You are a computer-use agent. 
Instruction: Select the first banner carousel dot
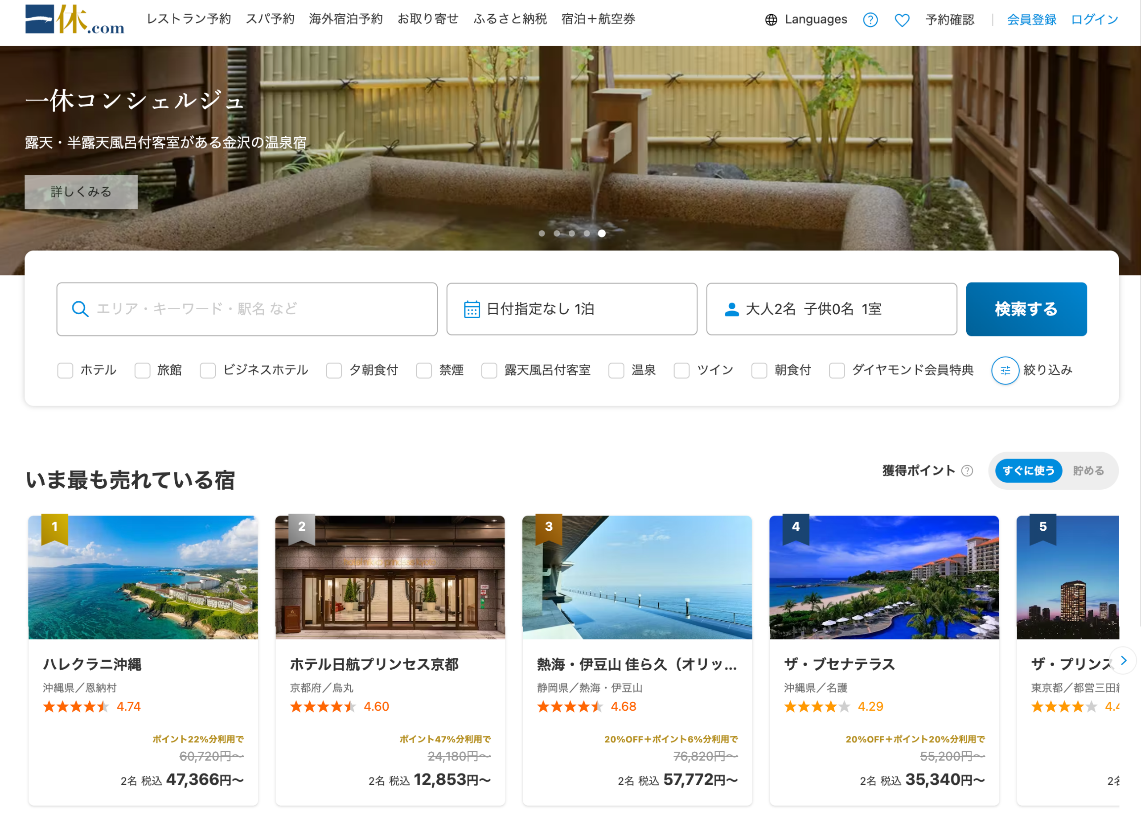(x=542, y=234)
